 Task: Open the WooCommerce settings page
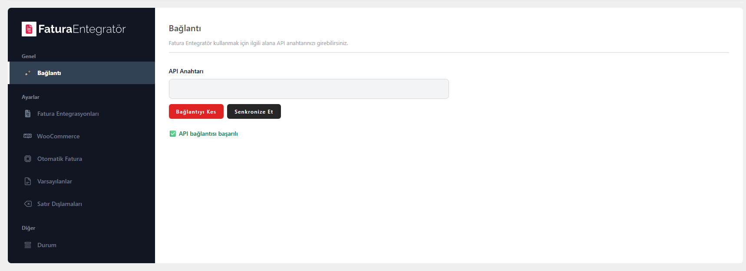point(58,136)
